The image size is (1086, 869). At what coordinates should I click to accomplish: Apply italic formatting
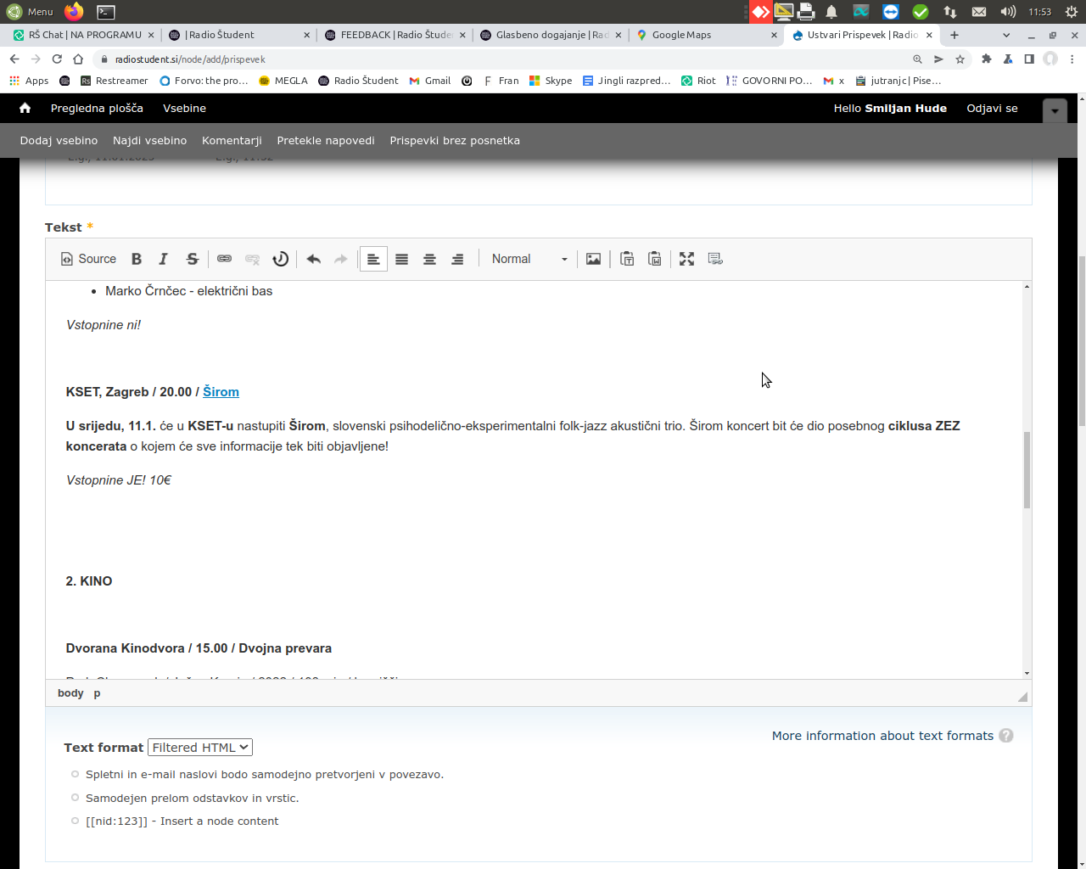pyautogui.click(x=164, y=259)
